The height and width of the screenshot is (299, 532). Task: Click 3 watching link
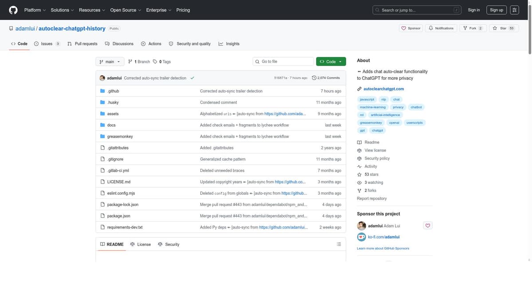pos(370,183)
